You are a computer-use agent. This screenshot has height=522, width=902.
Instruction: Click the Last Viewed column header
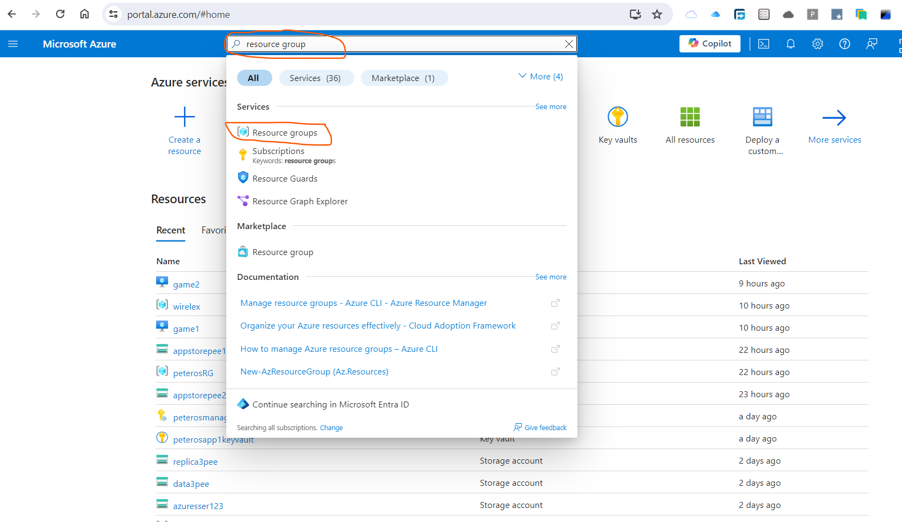[x=762, y=262]
